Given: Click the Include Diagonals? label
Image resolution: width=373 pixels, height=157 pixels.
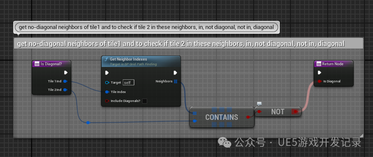Looking at the screenshot, I should pos(125,101).
